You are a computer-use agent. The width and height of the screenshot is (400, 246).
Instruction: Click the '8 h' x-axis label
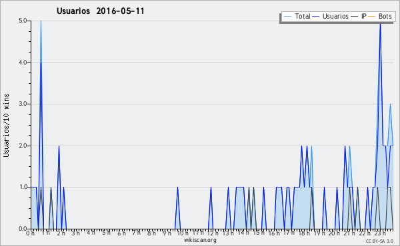[x=151, y=233]
